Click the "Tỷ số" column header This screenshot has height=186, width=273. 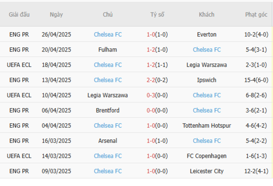(x=157, y=15)
